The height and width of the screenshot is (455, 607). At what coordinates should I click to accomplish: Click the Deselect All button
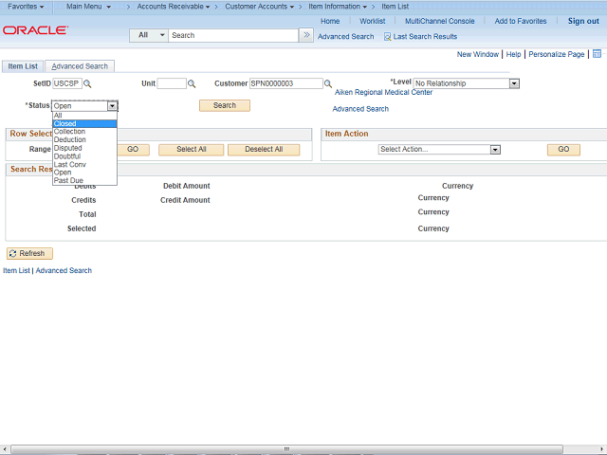pos(264,150)
